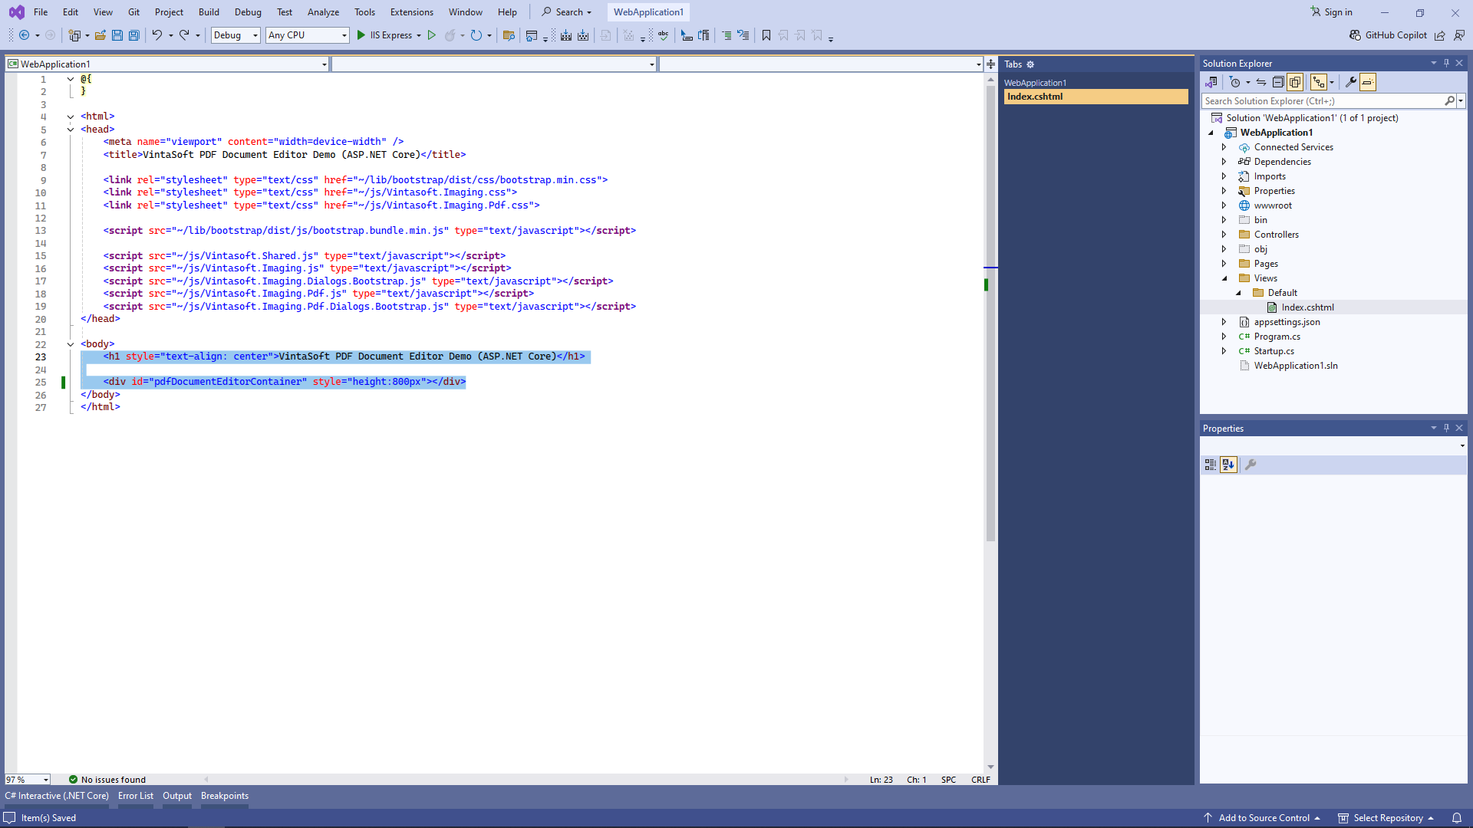1473x828 pixels.
Task: Comment out the selected lines
Action: click(727, 35)
